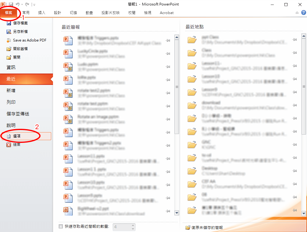Click the Redo arrow icon

coord(27,4)
